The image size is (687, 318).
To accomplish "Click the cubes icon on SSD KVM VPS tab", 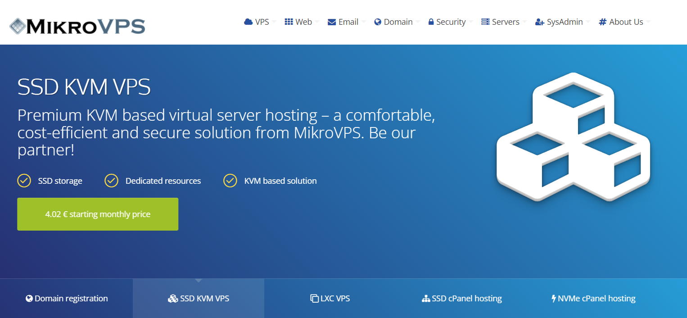I will (173, 298).
